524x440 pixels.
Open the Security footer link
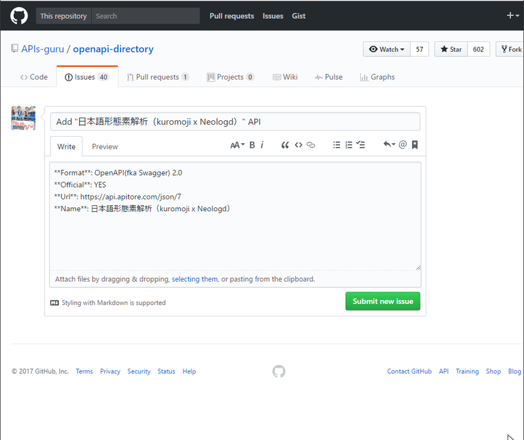coord(139,371)
